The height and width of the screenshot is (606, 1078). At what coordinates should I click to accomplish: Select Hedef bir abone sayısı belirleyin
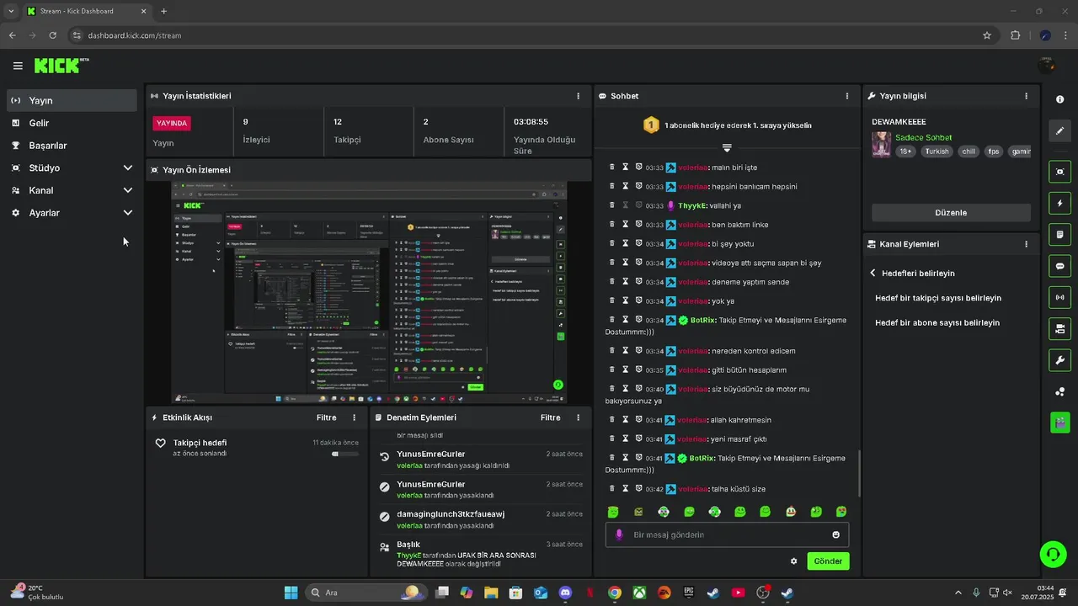(937, 322)
